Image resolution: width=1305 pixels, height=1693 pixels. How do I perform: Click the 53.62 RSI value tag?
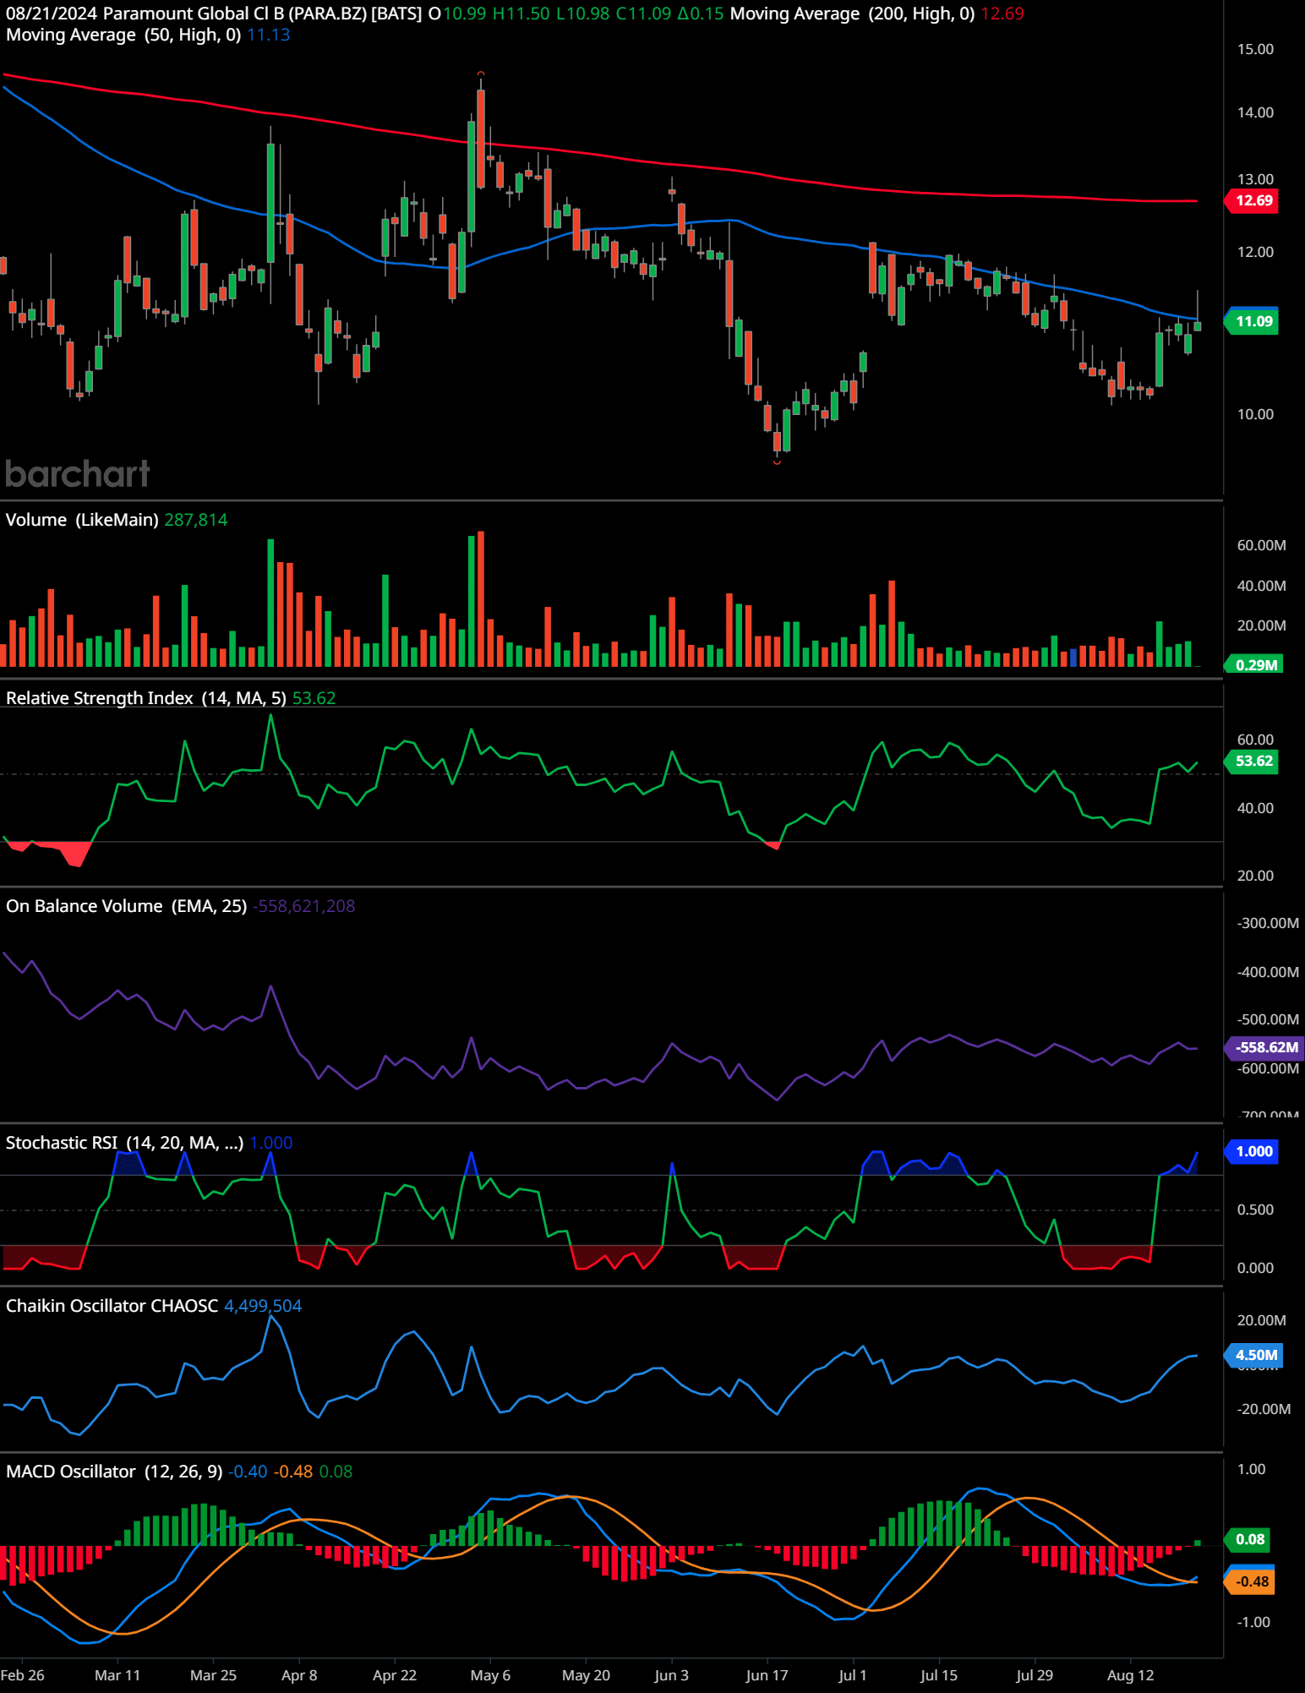pos(1252,762)
